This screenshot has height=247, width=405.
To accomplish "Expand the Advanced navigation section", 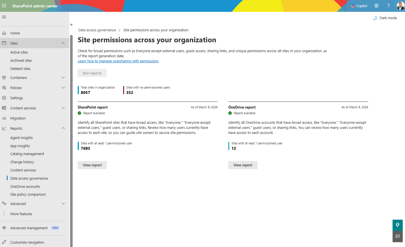I will click(x=63, y=204).
